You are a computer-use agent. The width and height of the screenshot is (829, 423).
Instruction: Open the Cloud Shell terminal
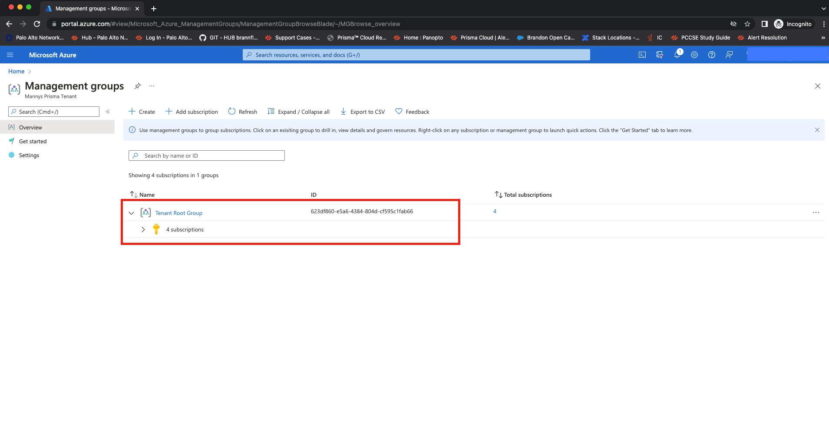[642, 55]
